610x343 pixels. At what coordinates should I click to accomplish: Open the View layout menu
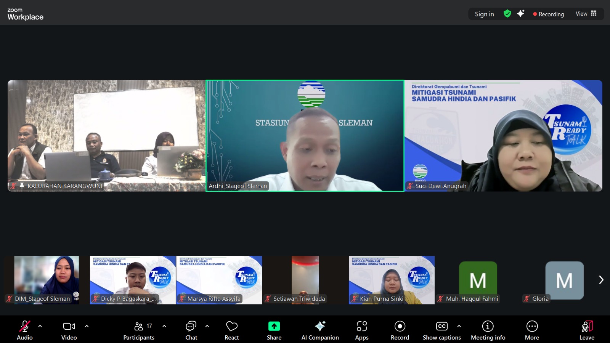click(x=586, y=14)
